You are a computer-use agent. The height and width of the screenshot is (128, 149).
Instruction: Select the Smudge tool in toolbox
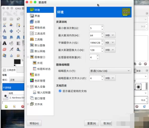(x=18, y=55)
